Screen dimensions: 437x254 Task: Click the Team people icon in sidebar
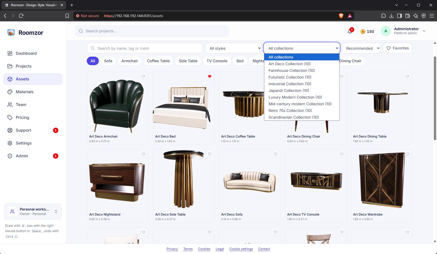click(x=10, y=105)
